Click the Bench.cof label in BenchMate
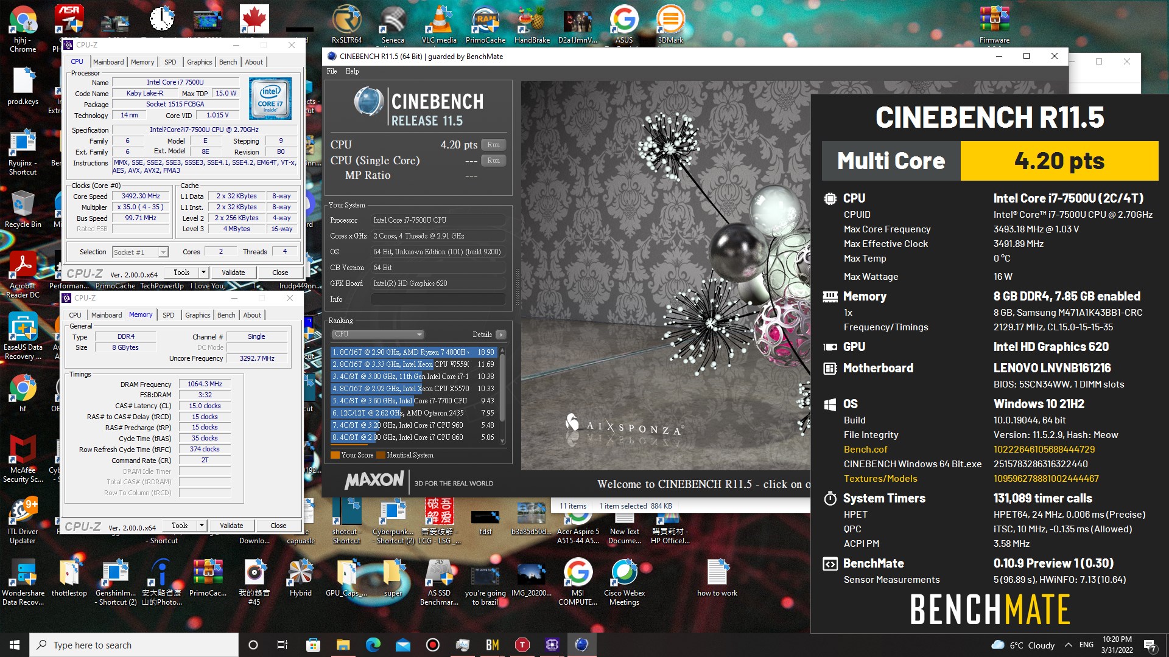The width and height of the screenshot is (1169, 657). point(865,450)
